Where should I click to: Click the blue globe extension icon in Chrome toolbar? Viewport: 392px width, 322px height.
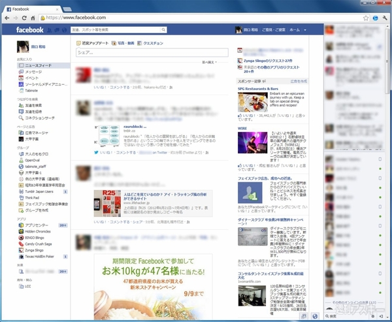click(x=375, y=18)
